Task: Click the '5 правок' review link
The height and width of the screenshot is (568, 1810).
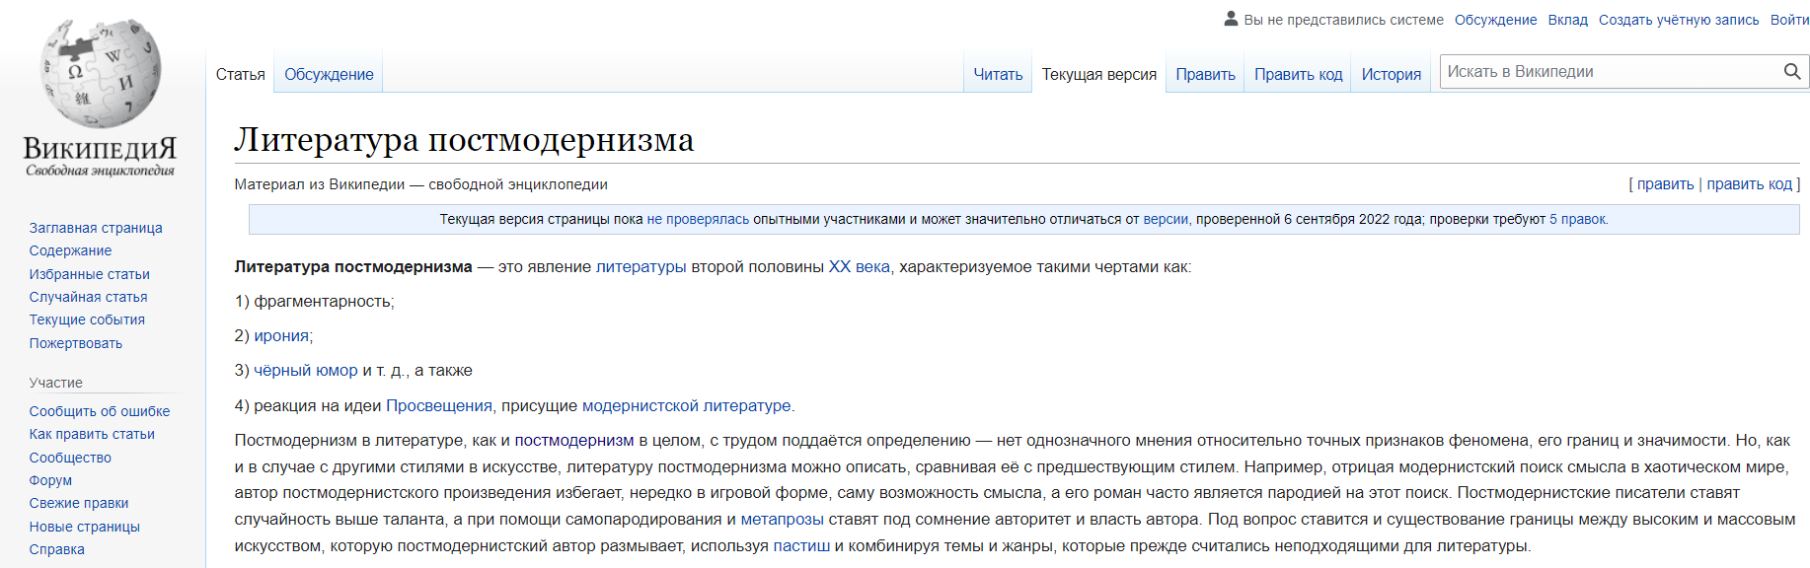Action: point(1577,220)
